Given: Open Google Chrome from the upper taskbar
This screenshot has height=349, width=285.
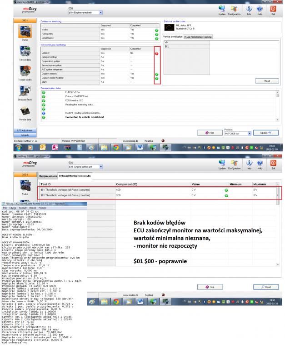Looking at the screenshot, I should [x=116, y=147].
